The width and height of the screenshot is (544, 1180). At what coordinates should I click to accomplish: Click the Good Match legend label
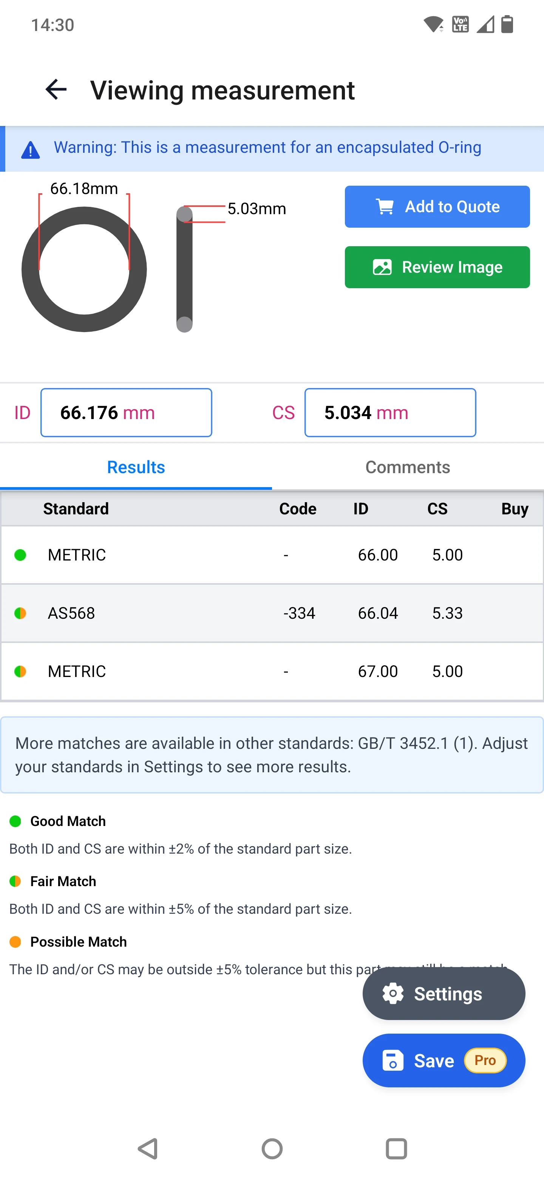[x=68, y=821]
